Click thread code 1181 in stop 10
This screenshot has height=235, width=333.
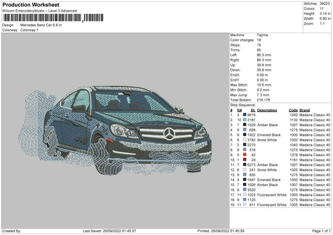(x=294, y=160)
